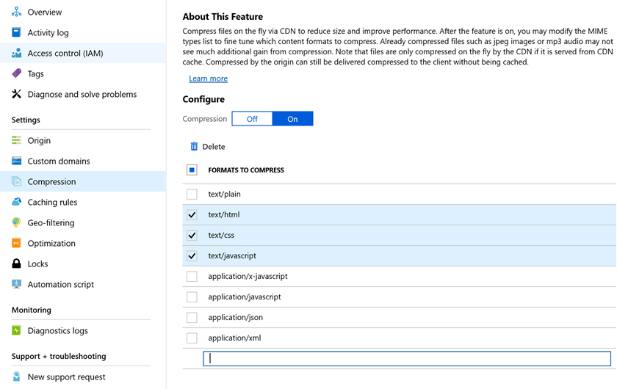Click the Geo-filtering globe icon
Screen dimensions: 617x389
tap(16, 222)
